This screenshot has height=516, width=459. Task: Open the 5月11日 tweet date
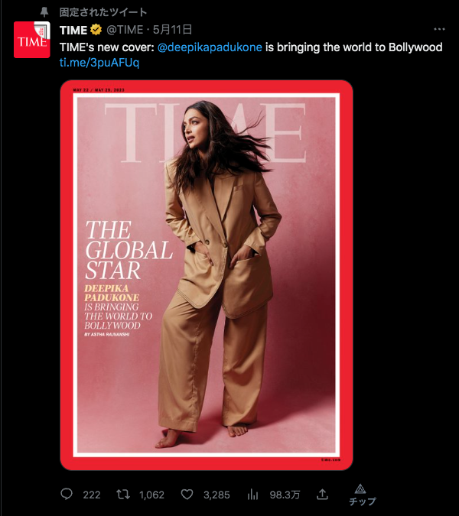point(172,30)
